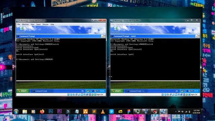Open the media player icon on host taskbar
Viewport: 215px width, 121px height.
pyautogui.click(x=33, y=112)
